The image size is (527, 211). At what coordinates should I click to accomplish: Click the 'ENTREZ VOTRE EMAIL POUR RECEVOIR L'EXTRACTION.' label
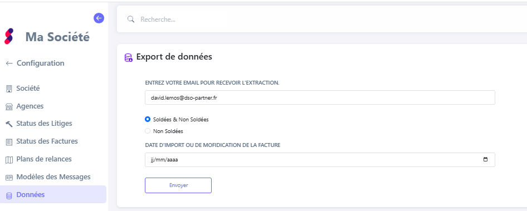[x=212, y=82]
